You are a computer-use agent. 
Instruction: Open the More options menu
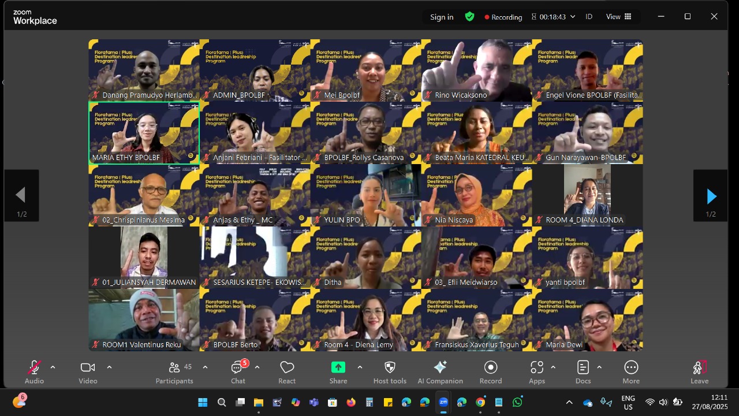click(x=631, y=372)
